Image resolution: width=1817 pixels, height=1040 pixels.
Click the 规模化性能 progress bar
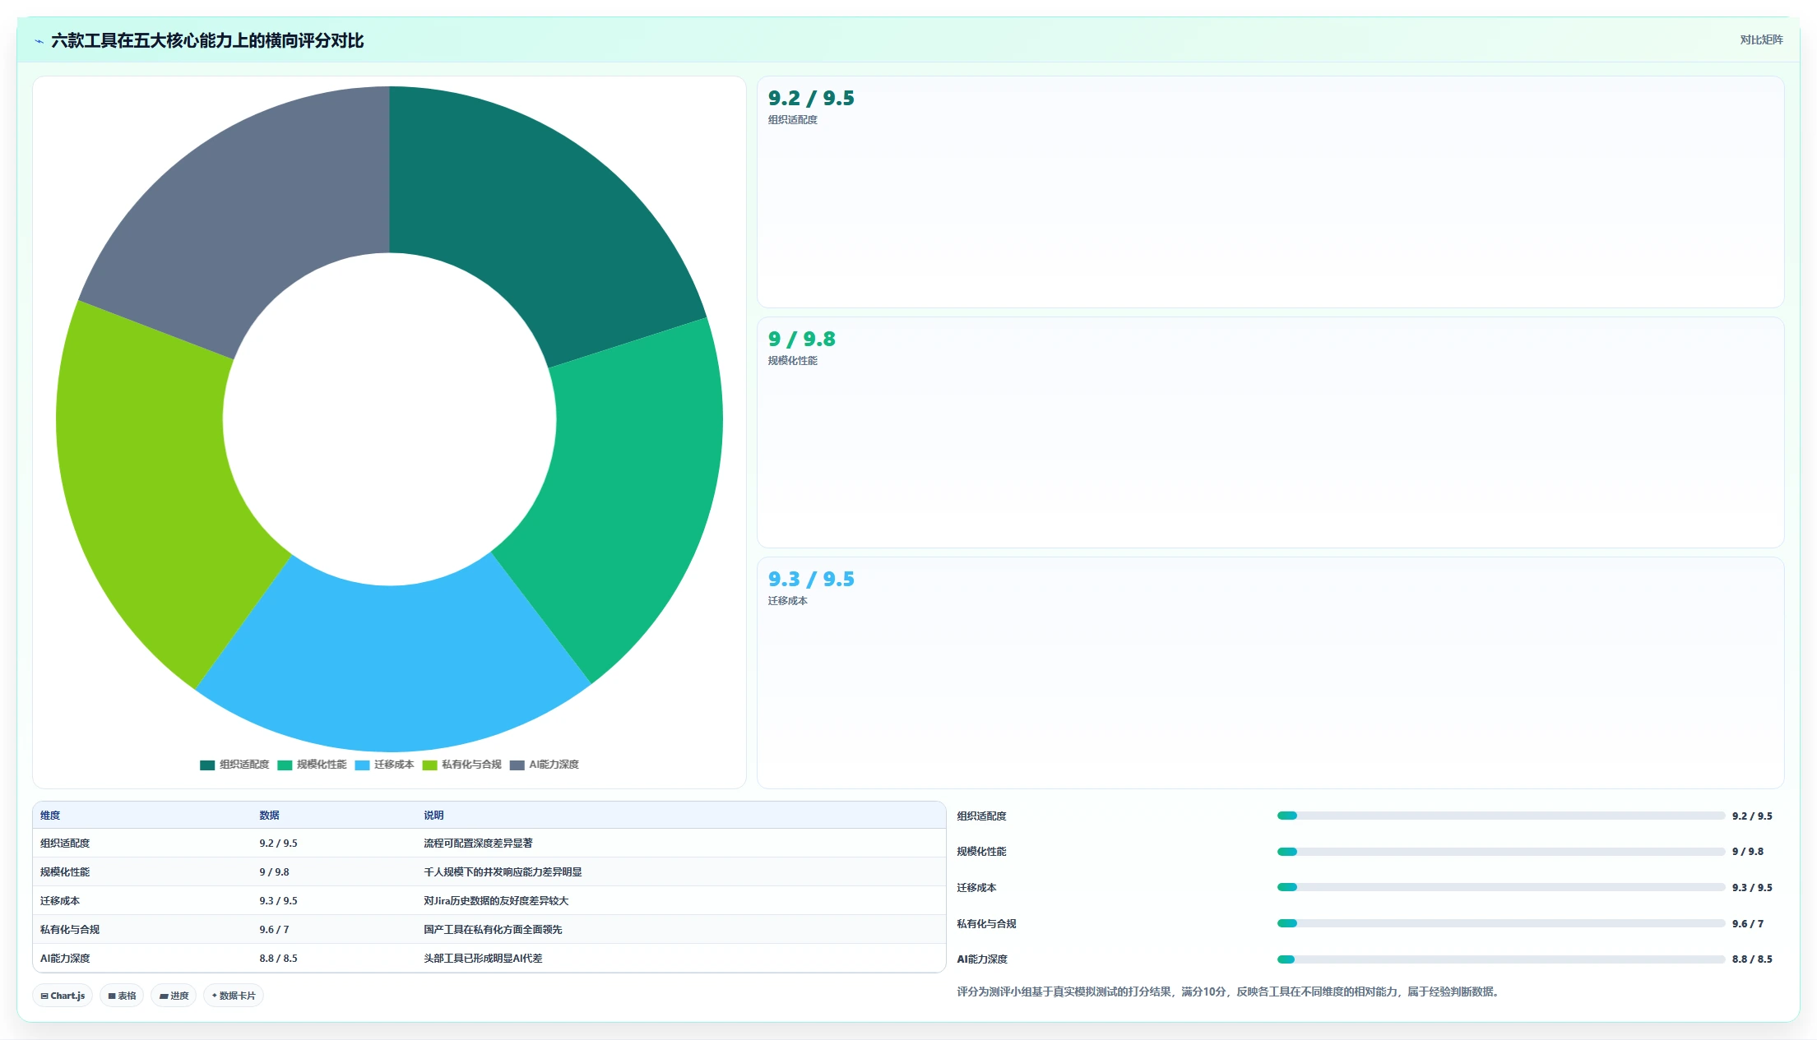(x=1501, y=852)
